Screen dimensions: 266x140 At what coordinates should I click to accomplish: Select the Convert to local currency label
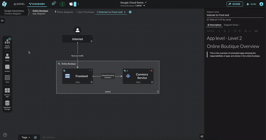(108, 76)
